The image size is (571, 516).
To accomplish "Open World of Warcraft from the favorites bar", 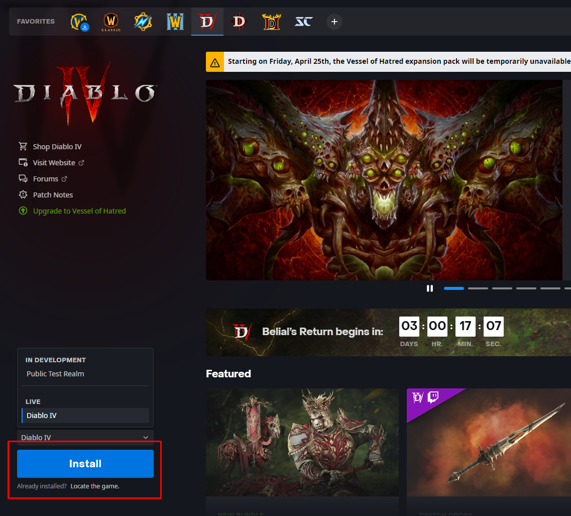I will [x=79, y=22].
